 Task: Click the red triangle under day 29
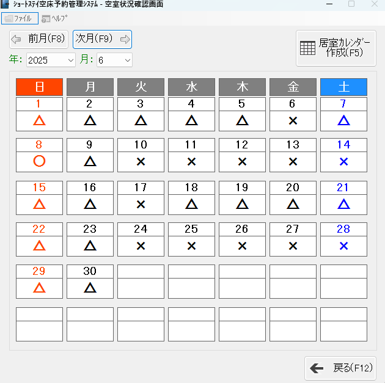(x=39, y=288)
